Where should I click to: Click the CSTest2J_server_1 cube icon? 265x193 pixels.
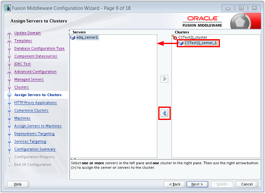181,43
